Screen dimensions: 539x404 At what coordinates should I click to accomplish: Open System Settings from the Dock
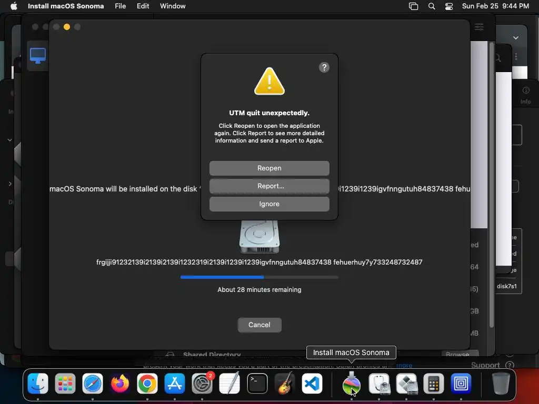tap(202, 383)
